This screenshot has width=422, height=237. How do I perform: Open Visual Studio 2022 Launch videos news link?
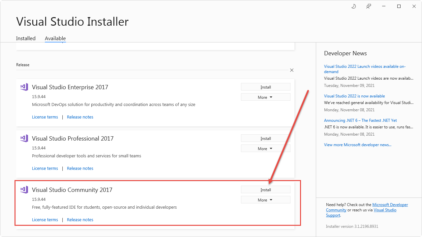pyautogui.click(x=365, y=69)
